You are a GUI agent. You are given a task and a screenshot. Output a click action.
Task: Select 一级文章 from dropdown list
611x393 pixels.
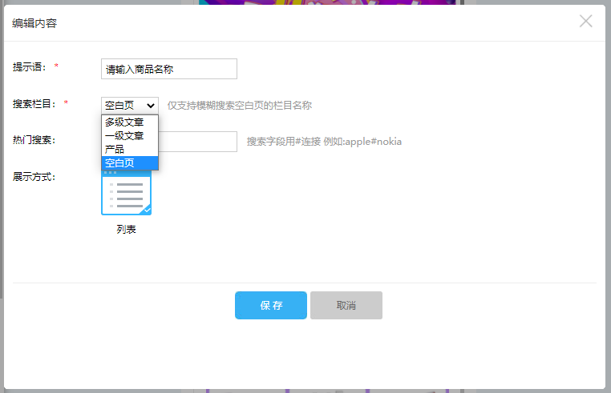point(130,136)
